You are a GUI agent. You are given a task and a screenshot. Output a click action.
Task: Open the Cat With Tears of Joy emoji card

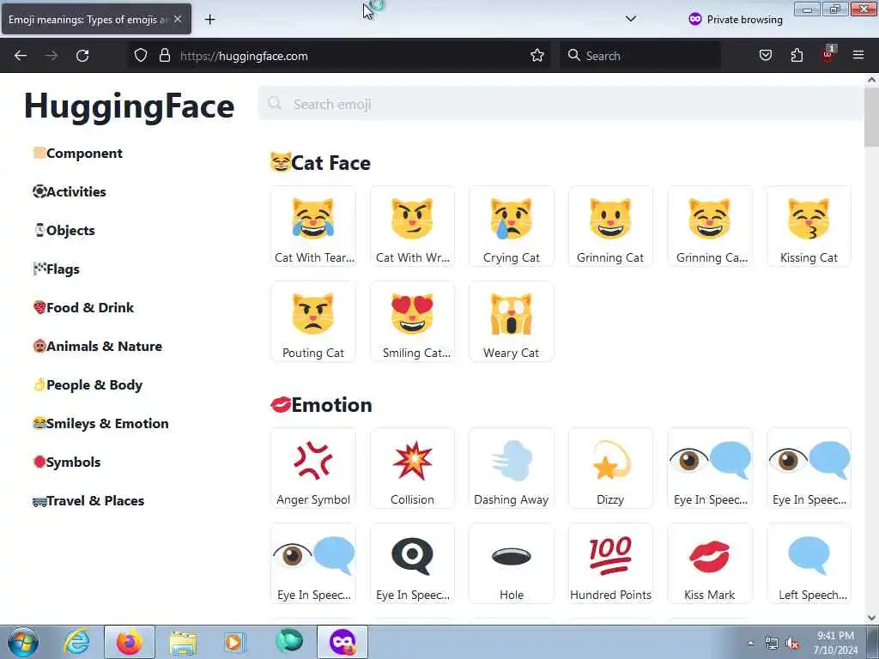click(313, 227)
